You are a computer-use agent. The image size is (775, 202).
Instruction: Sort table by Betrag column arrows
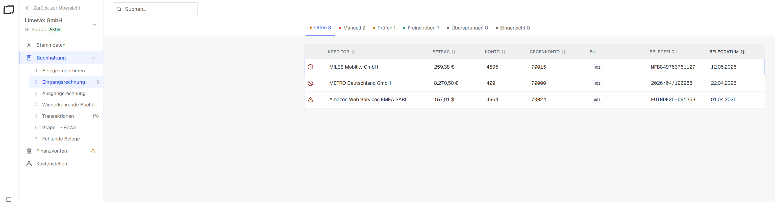click(x=453, y=52)
